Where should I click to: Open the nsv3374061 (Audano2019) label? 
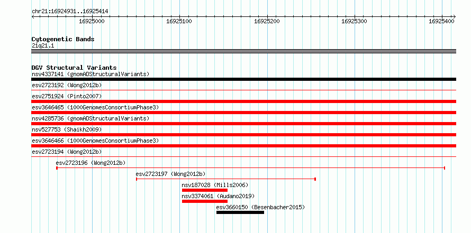pos(218,196)
